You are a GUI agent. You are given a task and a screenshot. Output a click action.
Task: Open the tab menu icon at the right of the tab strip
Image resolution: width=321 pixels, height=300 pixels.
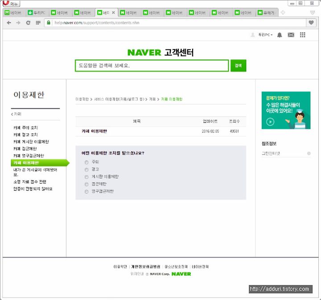pyautogui.click(x=313, y=12)
